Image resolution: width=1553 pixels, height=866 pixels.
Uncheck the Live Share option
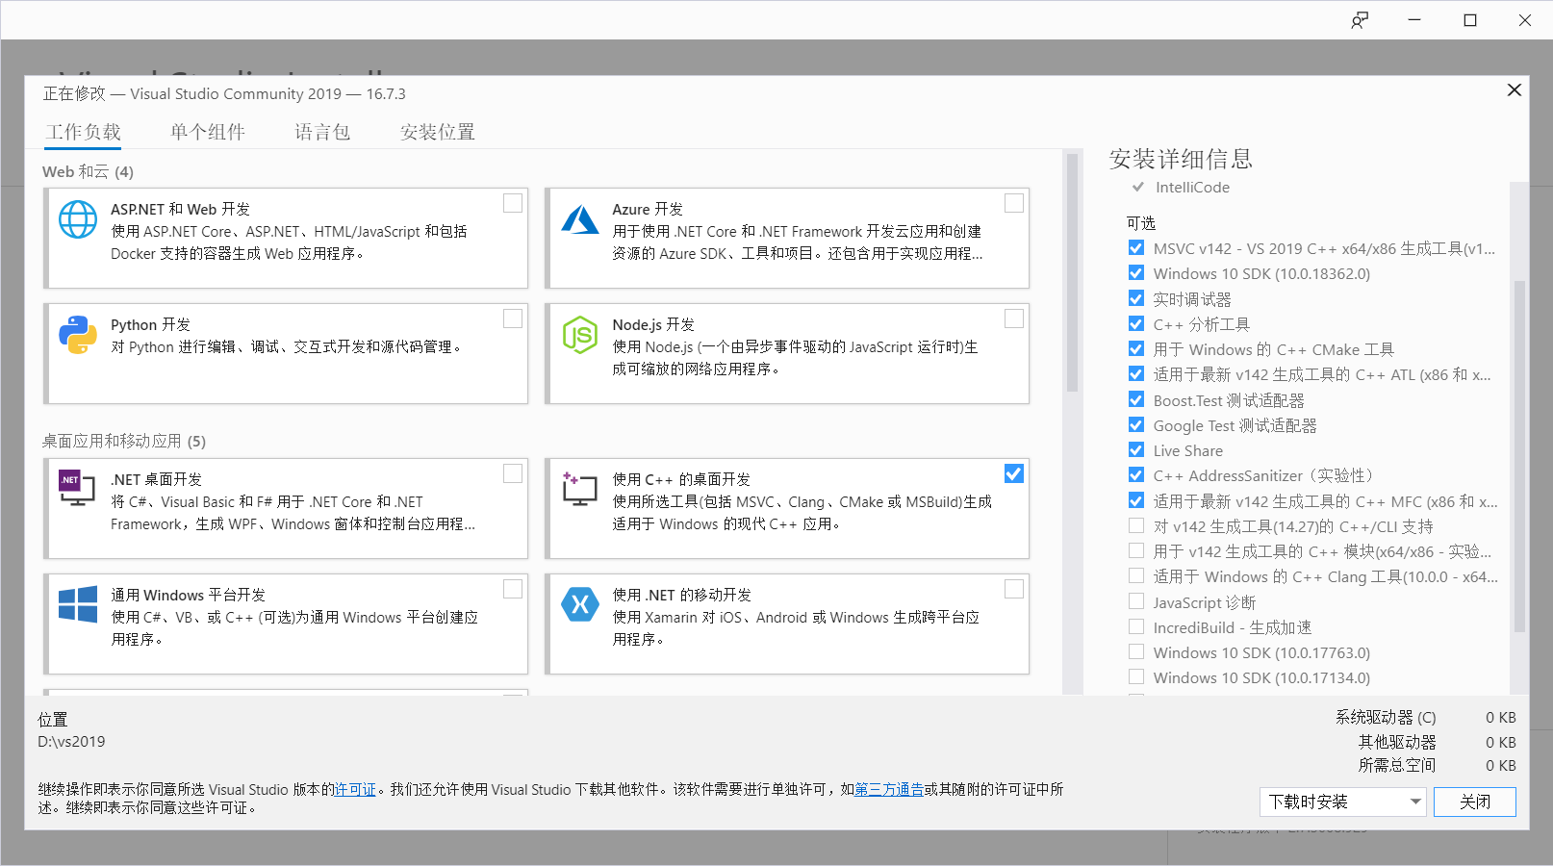(x=1136, y=450)
